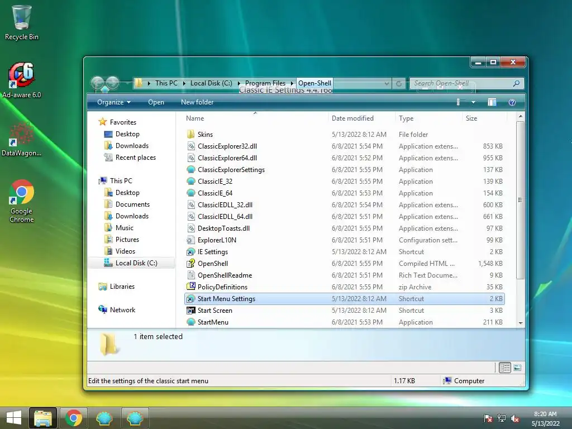This screenshot has width=572, height=429.
Task: Open the DataWagon desktop shortcut
Action: [21, 139]
